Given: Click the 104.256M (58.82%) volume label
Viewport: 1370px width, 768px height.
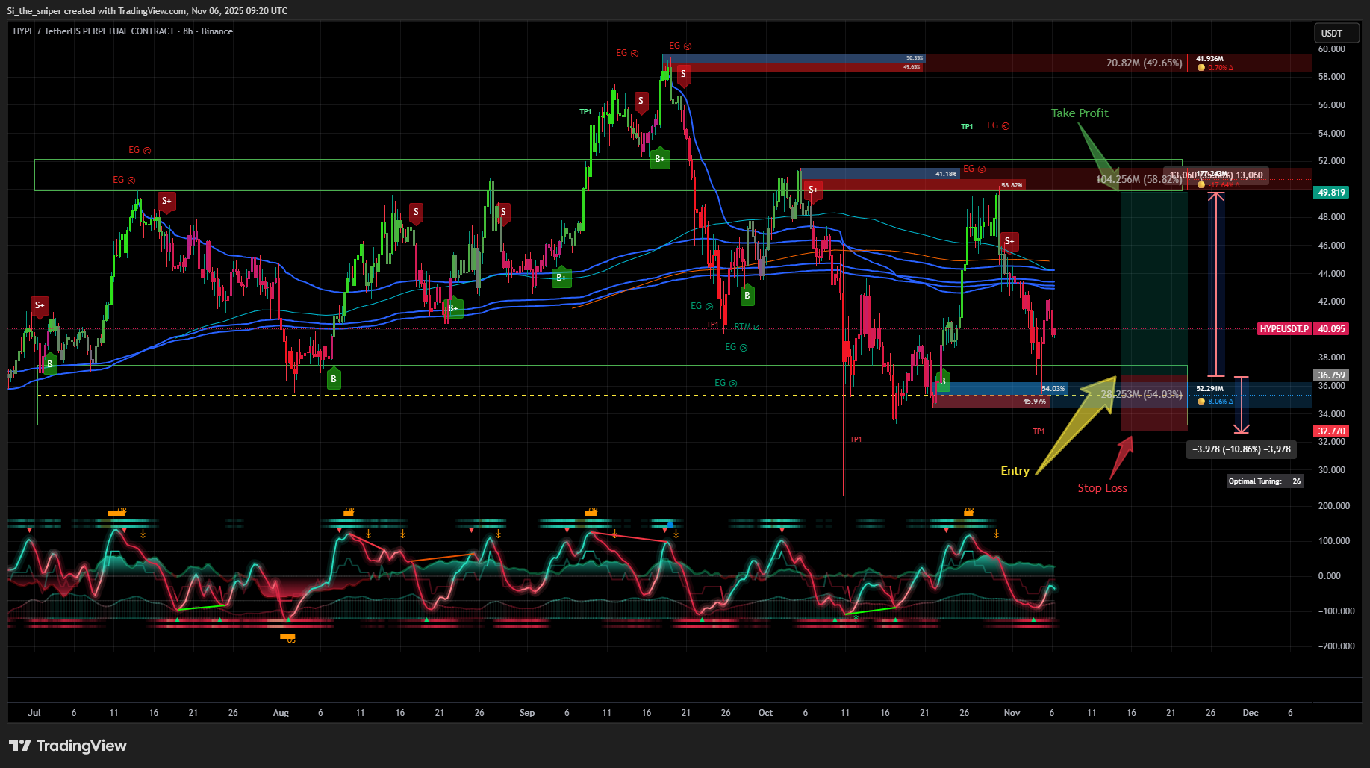Looking at the screenshot, I should 1139,179.
